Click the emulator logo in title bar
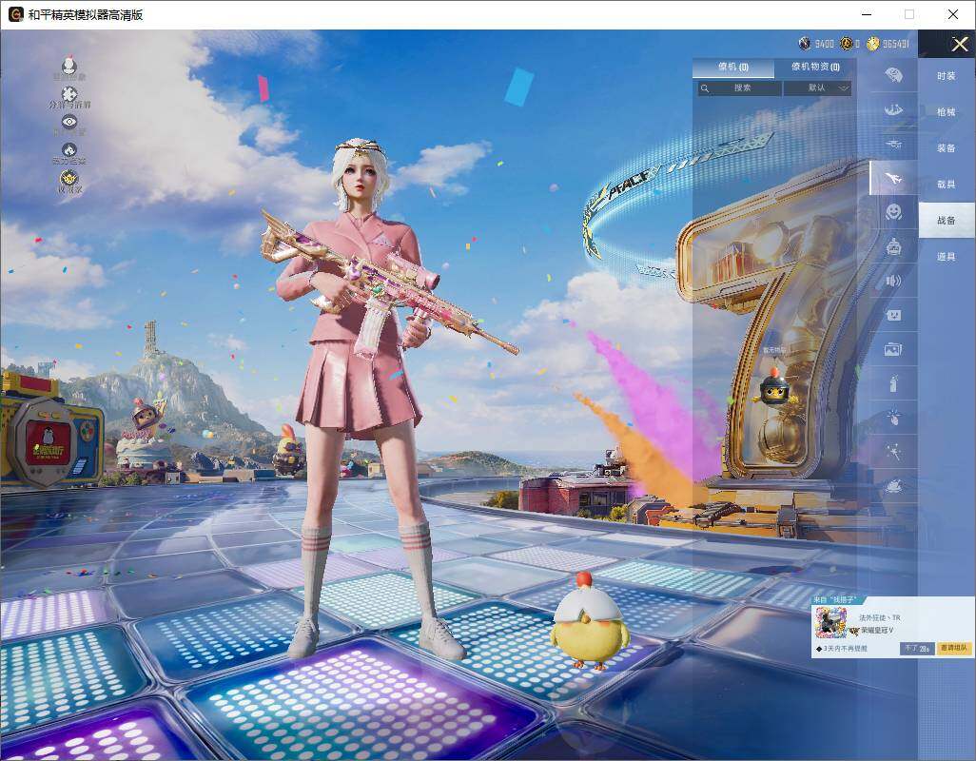Screen dimensions: 976x761 [15, 14]
